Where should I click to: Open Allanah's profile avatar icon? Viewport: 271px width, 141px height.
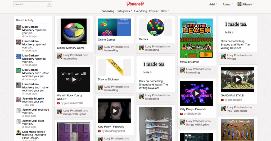point(239,4)
